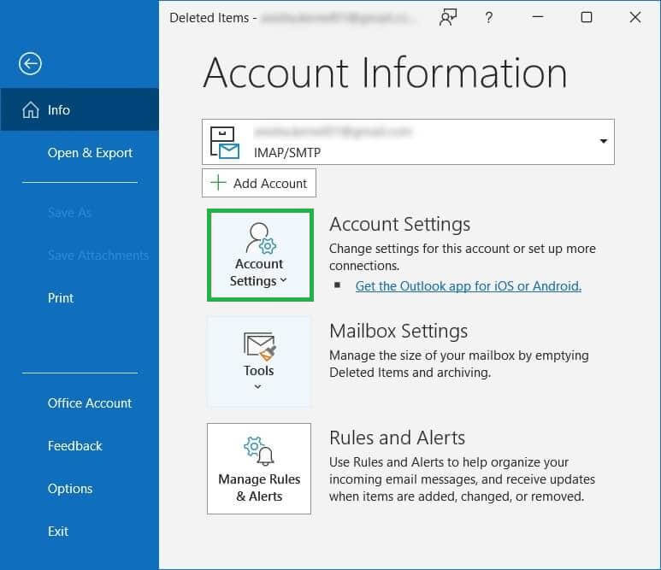This screenshot has height=570, width=661.
Task: Click the plus icon on Add Account
Action: point(218,183)
